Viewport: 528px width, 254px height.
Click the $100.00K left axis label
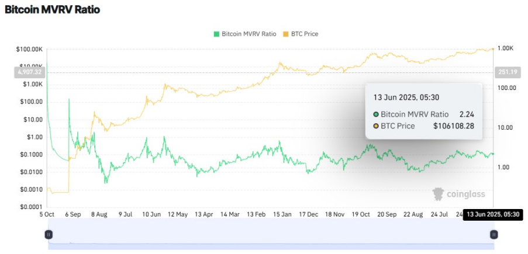click(x=29, y=50)
